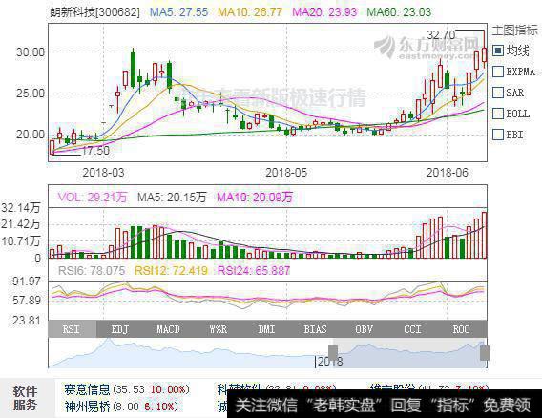This screenshot has height=418, width=542.
Task: Click the MA5: 27.55 legend value
Action: tap(178, 12)
